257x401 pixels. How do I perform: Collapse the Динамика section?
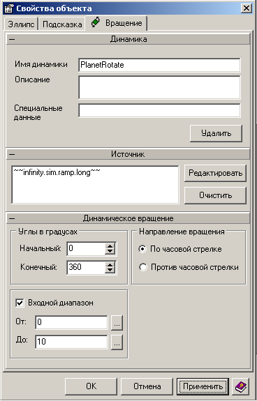(12, 39)
